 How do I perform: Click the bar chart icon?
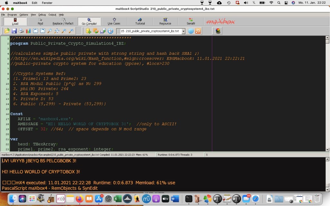[28, 31]
